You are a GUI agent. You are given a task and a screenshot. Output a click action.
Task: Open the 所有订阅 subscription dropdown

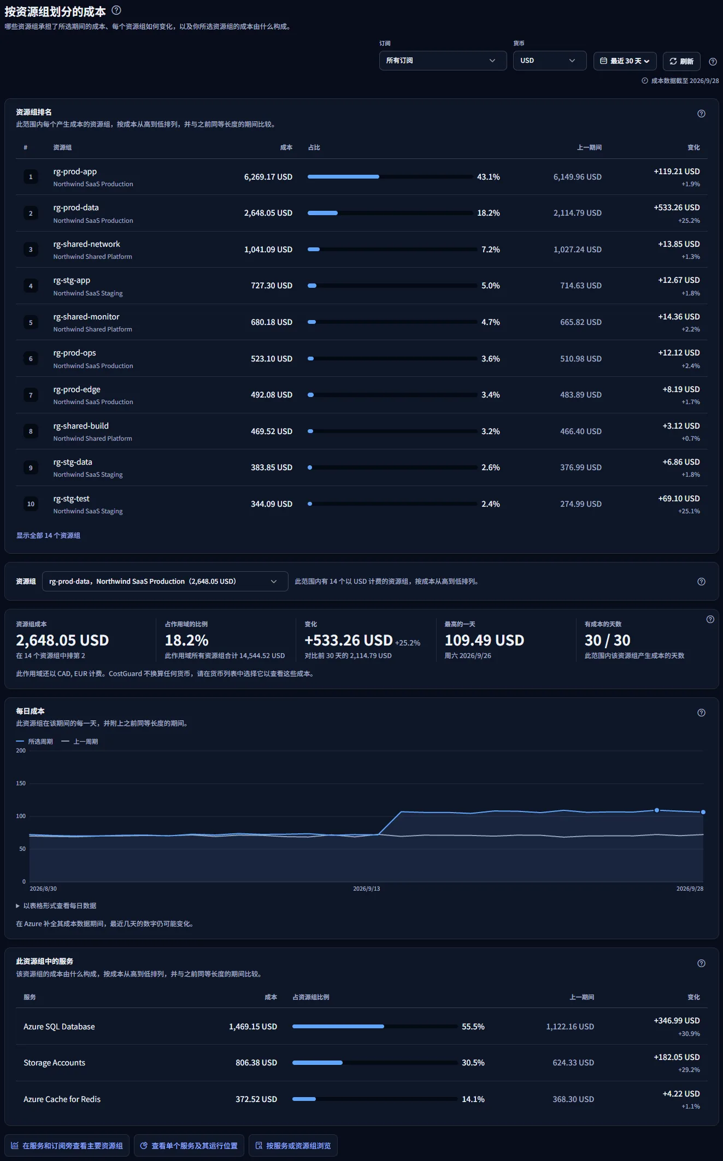click(443, 61)
